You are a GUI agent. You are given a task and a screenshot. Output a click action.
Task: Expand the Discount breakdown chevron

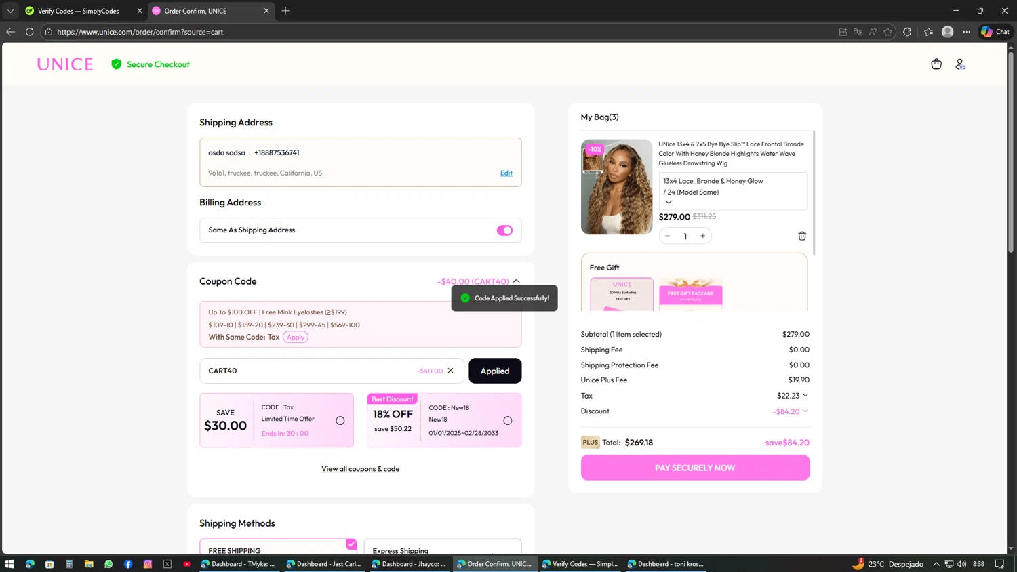click(x=805, y=411)
